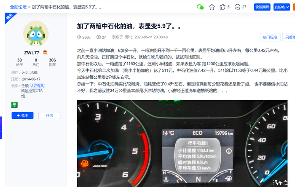Click the view count eye icon
The width and height of the screenshot is (295, 187).
click(x=79, y=37)
